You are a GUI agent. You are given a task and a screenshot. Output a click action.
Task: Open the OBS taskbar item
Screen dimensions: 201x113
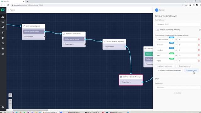tap(93, 112)
